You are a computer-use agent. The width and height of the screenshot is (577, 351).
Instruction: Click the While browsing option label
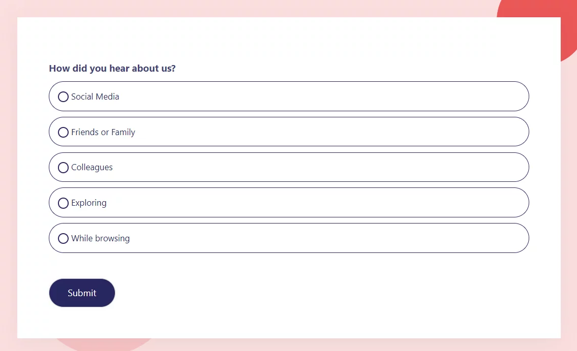101,238
